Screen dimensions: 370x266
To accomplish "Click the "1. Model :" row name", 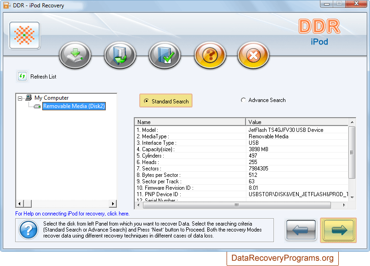I will click(x=147, y=130).
